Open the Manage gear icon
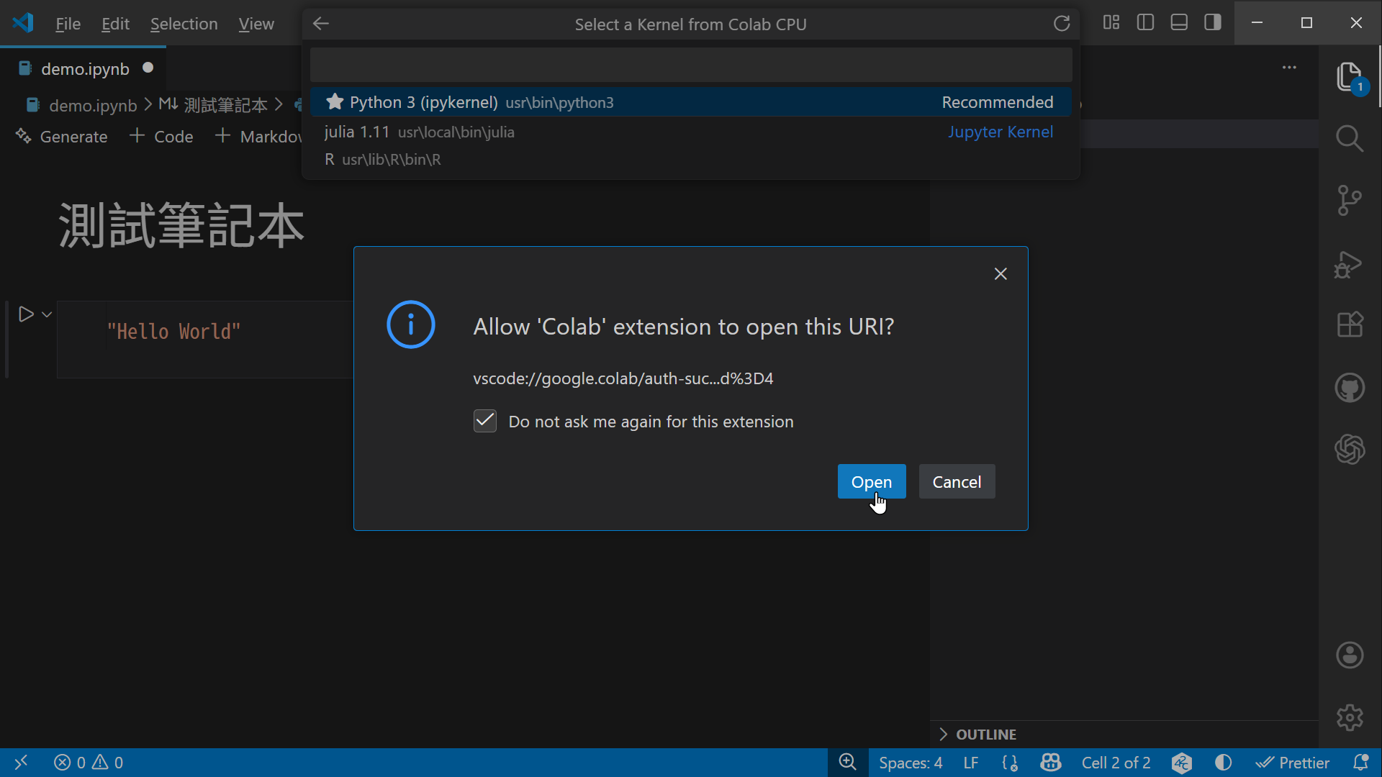The height and width of the screenshot is (777, 1382). (1350, 717)
